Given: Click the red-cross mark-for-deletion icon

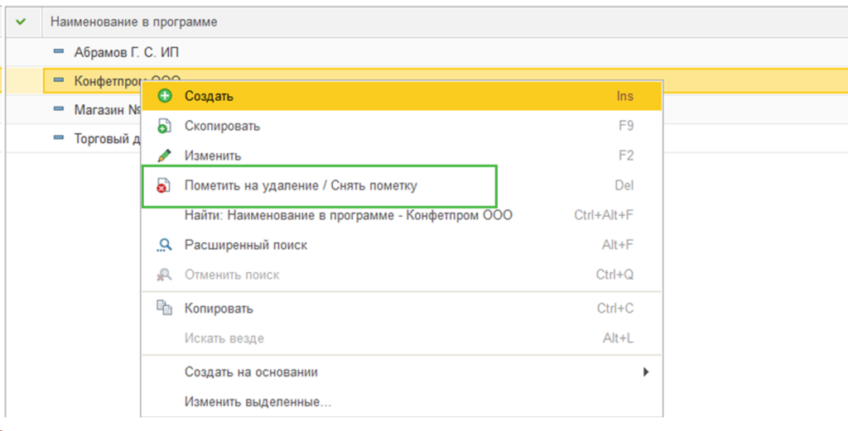Looking at the screenshot, I should [x=163, y=186].
